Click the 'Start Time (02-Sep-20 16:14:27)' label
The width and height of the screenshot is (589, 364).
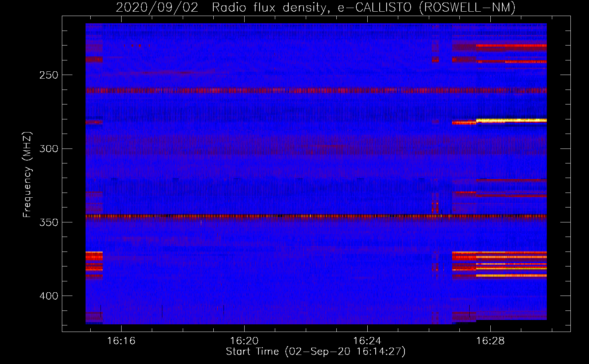click(x=316, y=352)
